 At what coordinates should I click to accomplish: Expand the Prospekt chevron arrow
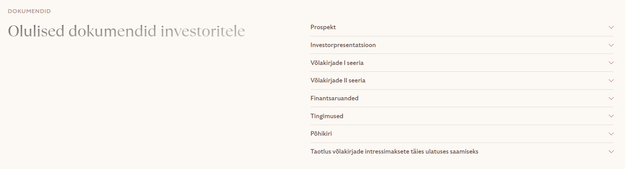pos(611,27)
